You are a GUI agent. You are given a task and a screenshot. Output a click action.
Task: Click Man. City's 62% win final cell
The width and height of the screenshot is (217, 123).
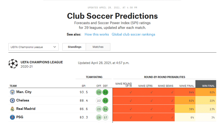click(206, 92)
